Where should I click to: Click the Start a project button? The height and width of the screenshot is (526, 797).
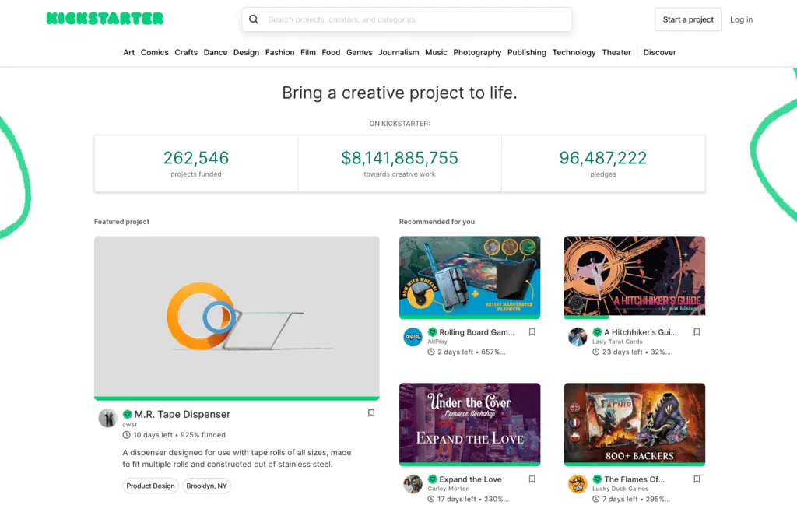pos(688,19)
